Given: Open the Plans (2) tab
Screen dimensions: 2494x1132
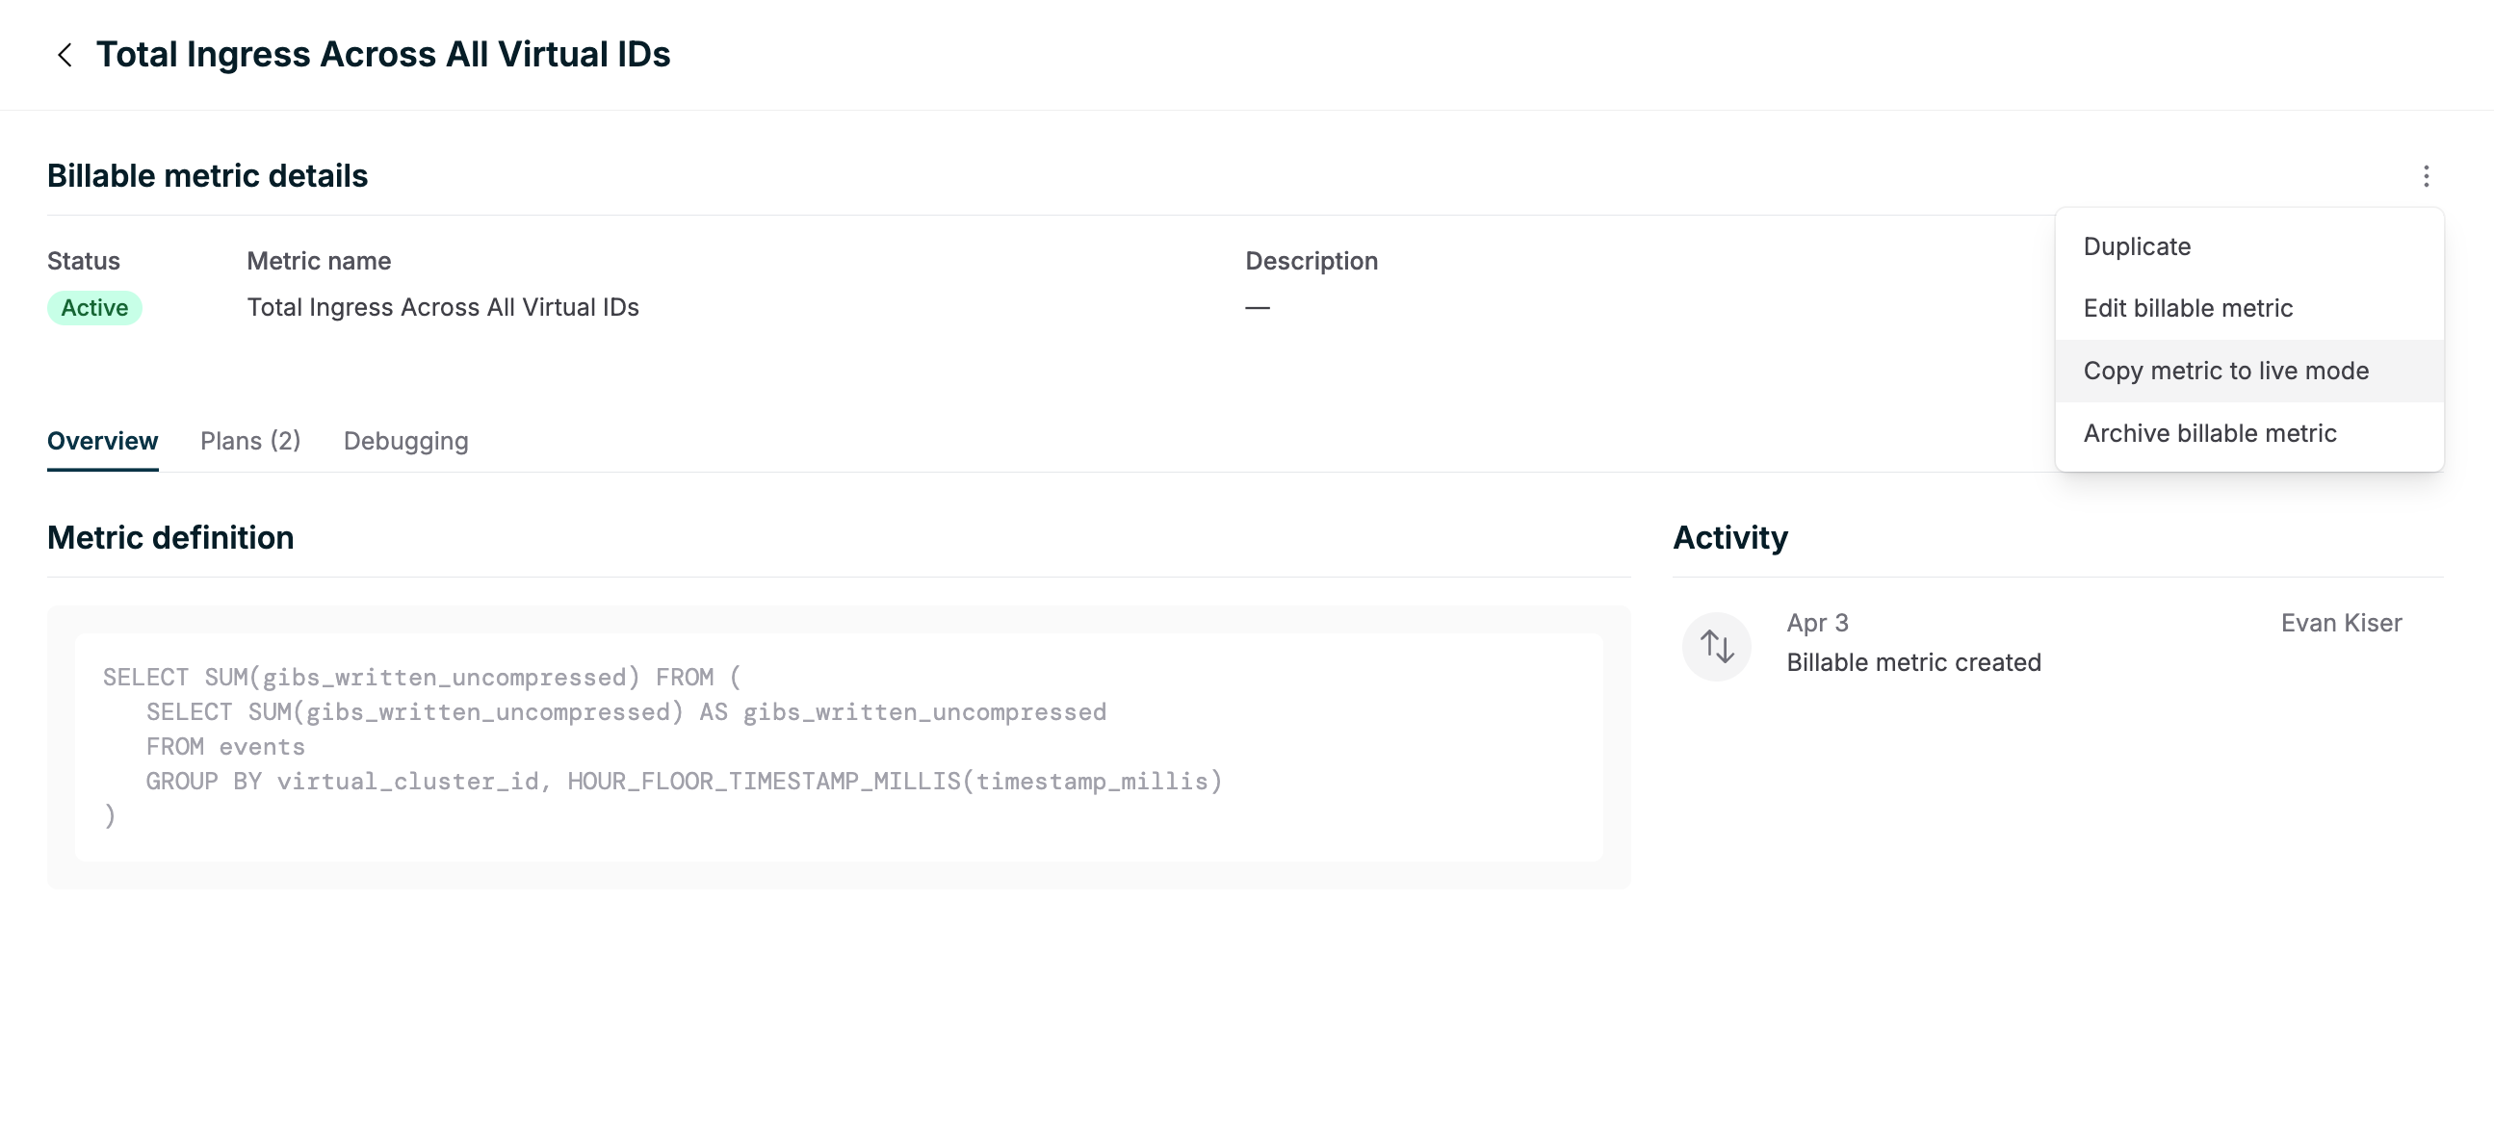Looking at the screenshot, I should click(x=250, y=441).
